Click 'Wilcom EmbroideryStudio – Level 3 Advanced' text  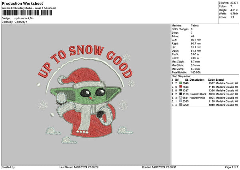[x=29, y=8]
